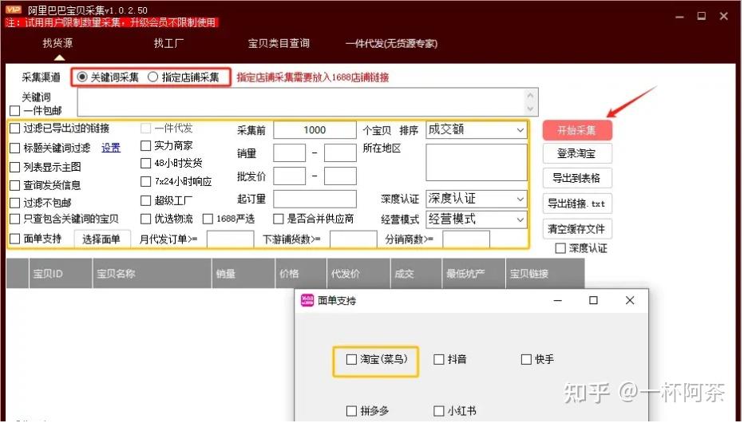Screen dimensions: 744x423
Task: Click the 代发价 column header
Action: point(358,274)
